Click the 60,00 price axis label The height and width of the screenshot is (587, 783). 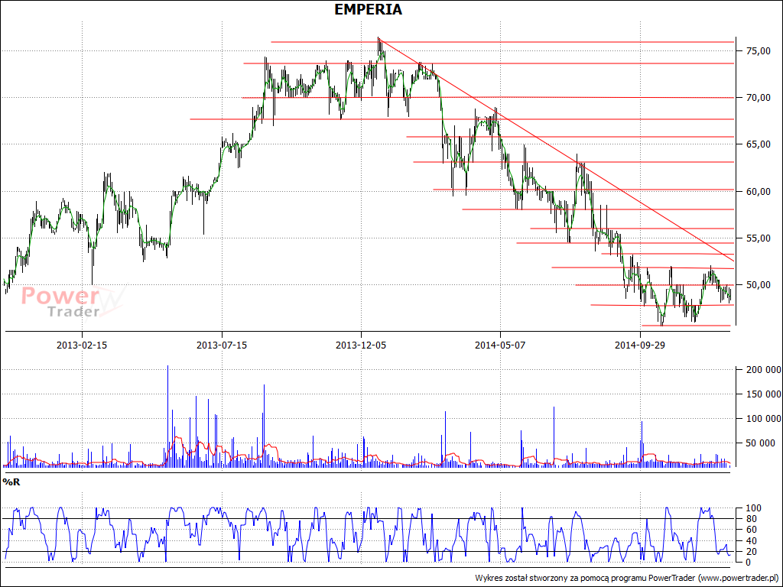pos(758,192)
